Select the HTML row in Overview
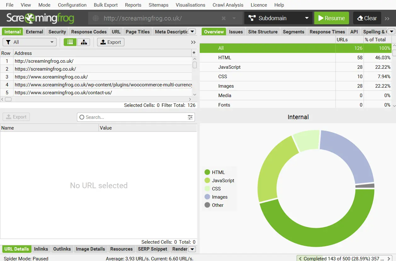396x261 pixels. [296, 58]
